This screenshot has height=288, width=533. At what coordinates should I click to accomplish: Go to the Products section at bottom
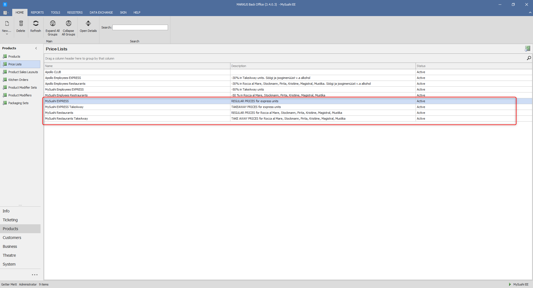(x=20, y=229)
